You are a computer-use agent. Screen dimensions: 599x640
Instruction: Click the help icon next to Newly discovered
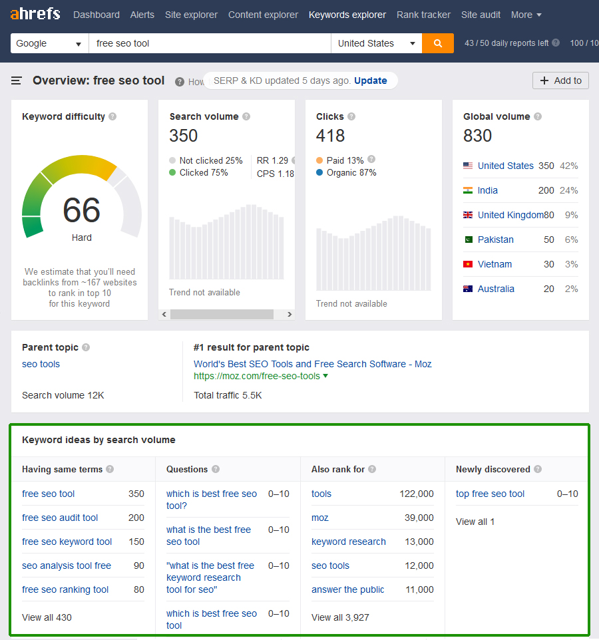coord(538,469)
